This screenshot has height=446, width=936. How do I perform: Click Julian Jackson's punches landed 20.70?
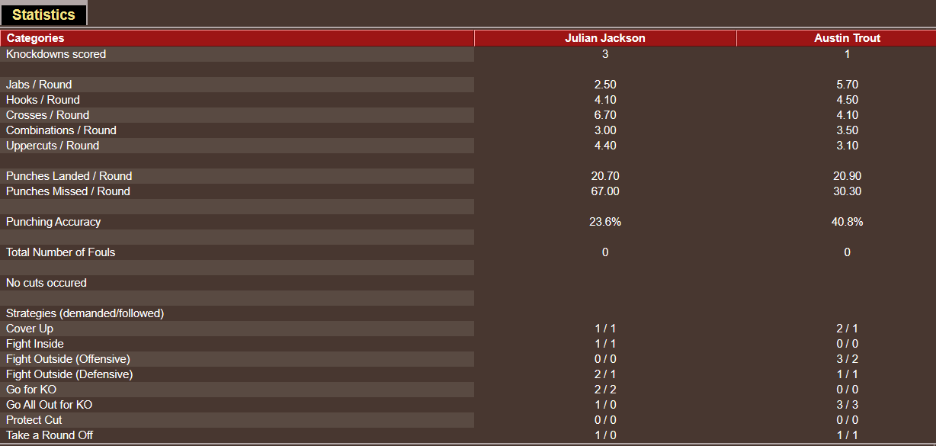605,176
